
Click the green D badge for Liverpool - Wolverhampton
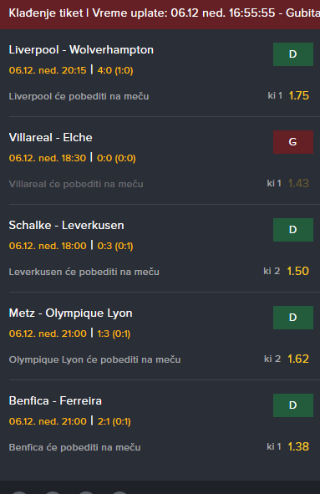point(293,54)
